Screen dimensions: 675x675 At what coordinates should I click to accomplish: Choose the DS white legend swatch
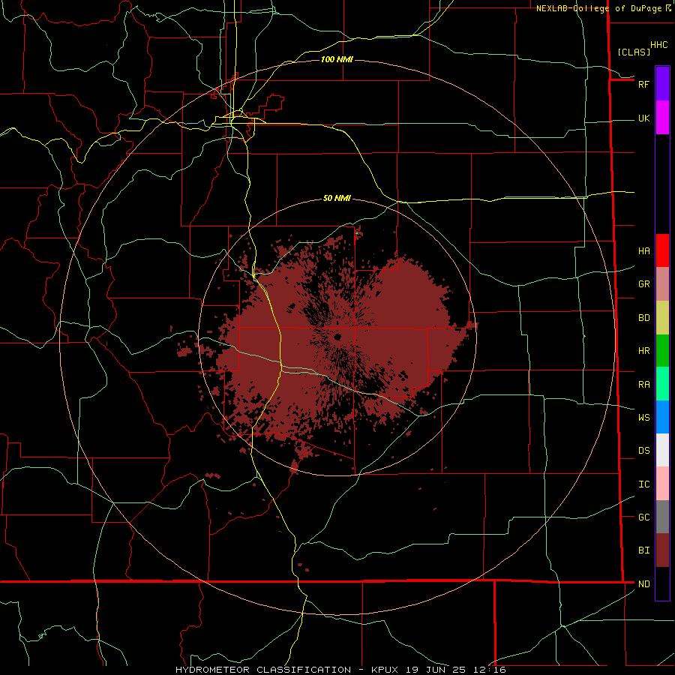tap(662, 450)
